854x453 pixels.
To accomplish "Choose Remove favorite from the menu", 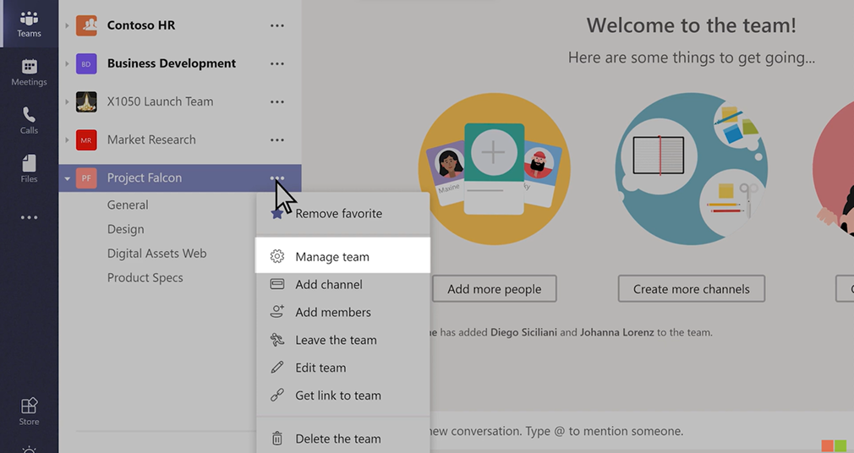I will 342,214.
